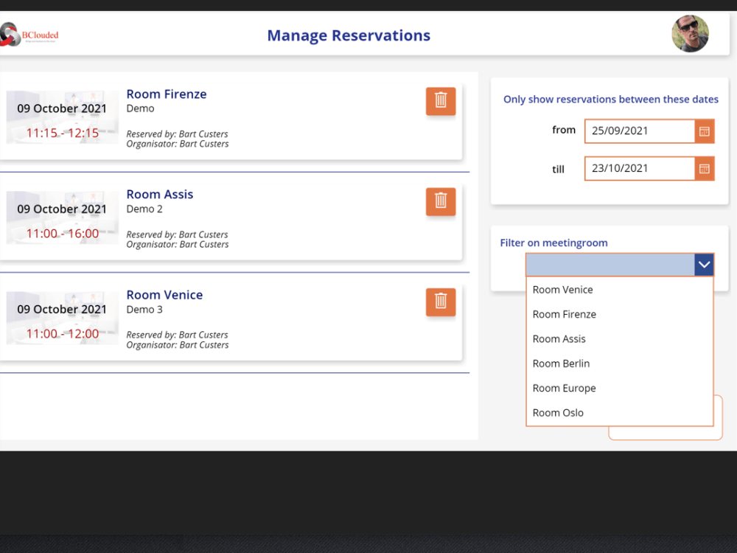Click the from date input field
This screenshot has width=737, height=553.
point(639,131)
